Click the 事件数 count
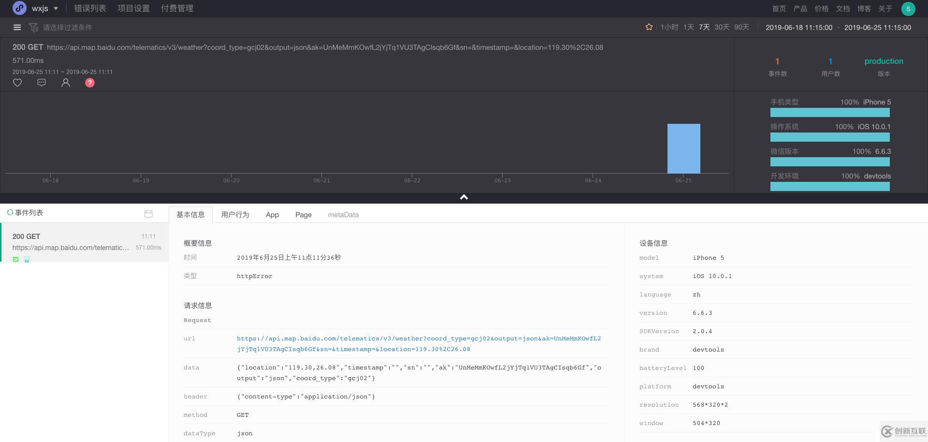This screenshot has height=442, width=928. tap(777, 61)
